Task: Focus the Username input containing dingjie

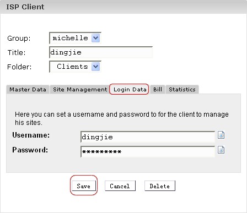Action: tap(148, 137)
